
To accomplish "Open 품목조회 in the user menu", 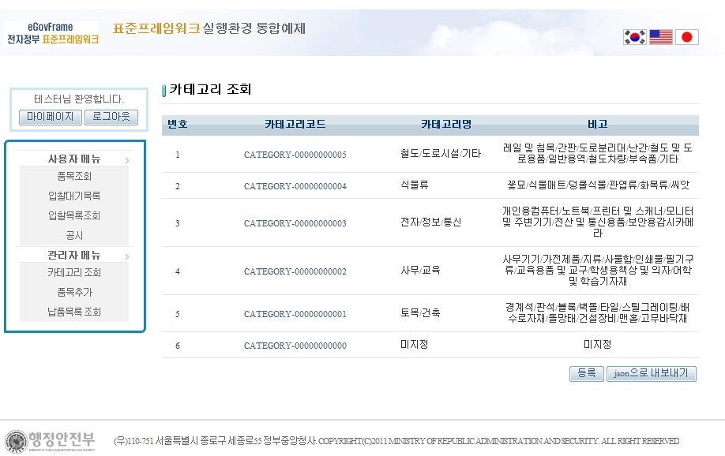I will (x=74, y=177).
